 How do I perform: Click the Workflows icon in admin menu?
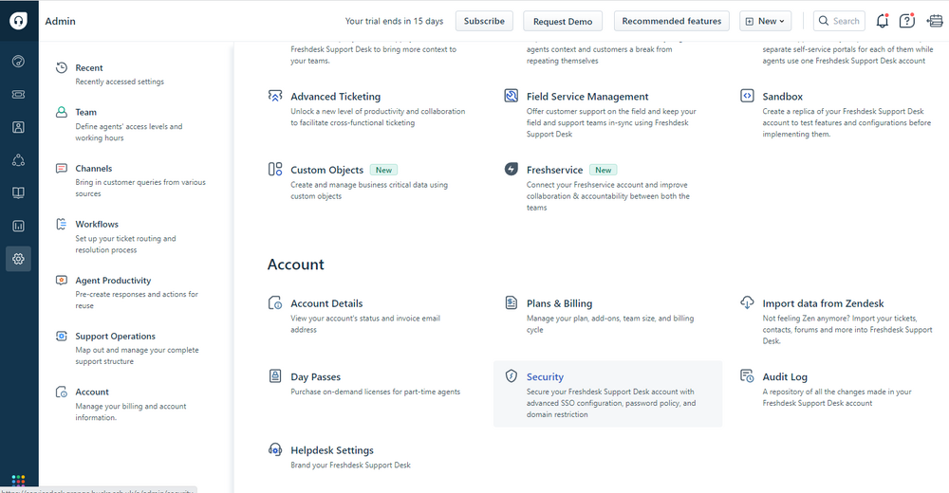click(x=61, y=224)
